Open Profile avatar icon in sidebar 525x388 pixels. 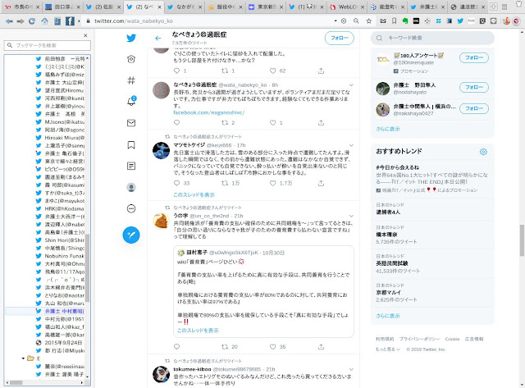(131, 188)
